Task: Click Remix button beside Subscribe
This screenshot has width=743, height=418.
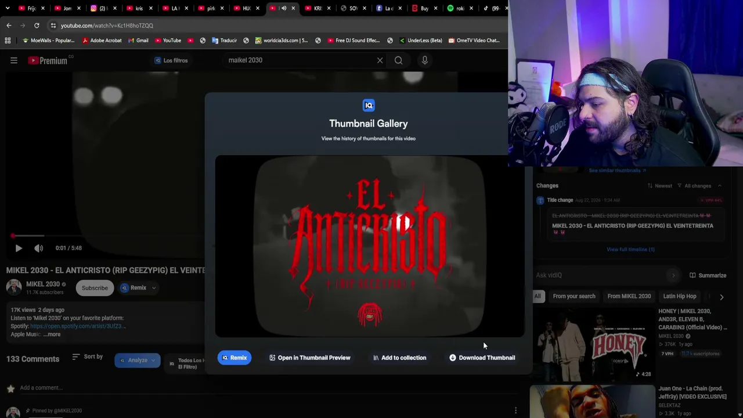Action: (x=134, y=288)
